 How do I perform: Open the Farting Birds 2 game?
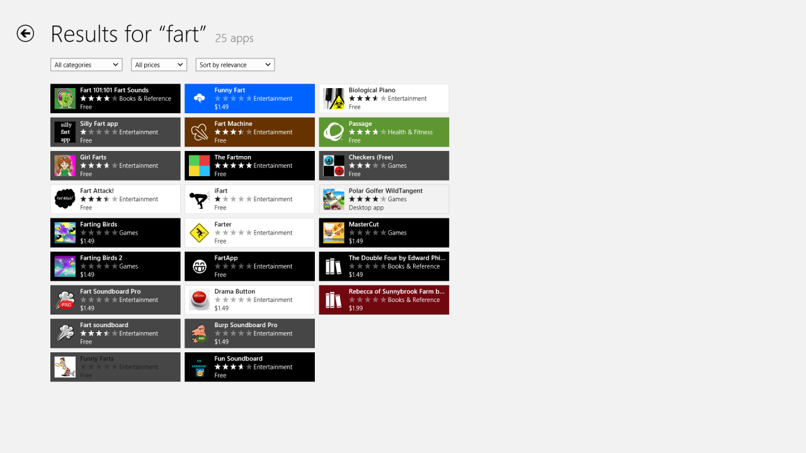115,266
